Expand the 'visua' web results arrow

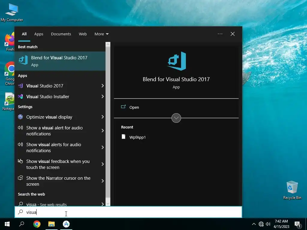[x=103, y=204]
